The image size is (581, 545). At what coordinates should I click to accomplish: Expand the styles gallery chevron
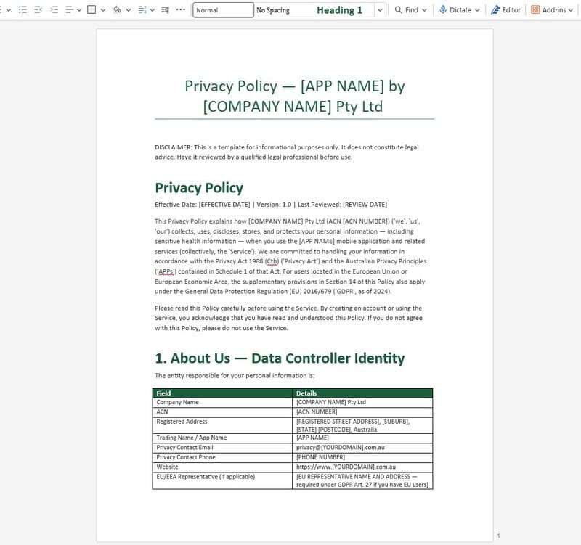(x=379, y=9)
